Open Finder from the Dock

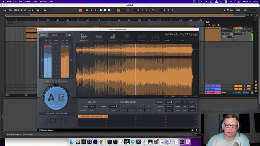point(72,142)
